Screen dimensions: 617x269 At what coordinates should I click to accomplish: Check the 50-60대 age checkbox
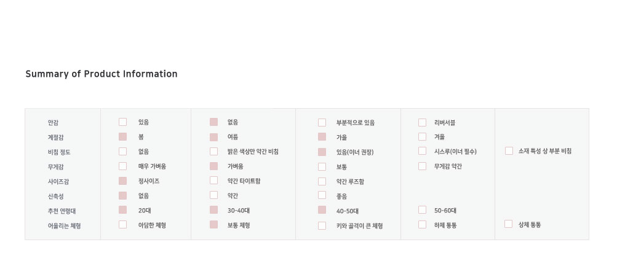422,210
